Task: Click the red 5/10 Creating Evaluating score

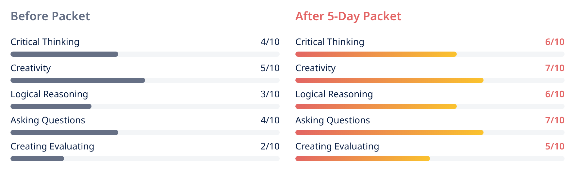Action: pos(555,146)
